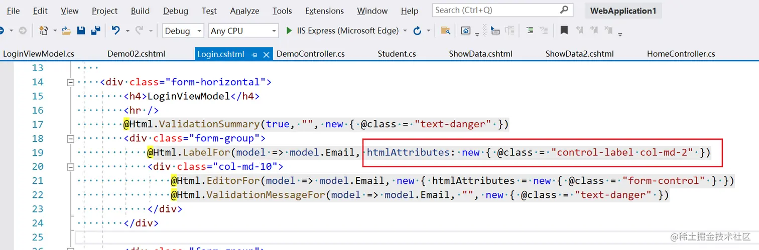
Task: Switch to the LoginViewModel.cs tab
Action: click(39, 54)
